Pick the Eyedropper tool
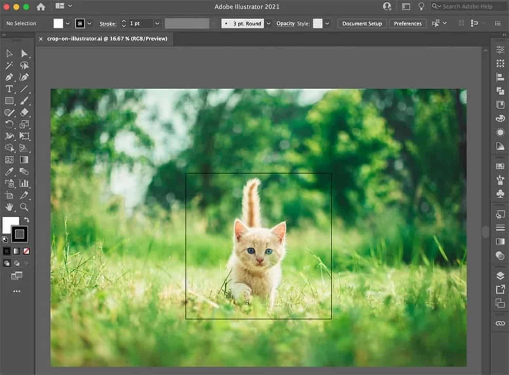Image resolution: width=509 pixels, height=375 pixels. (9, 171)
